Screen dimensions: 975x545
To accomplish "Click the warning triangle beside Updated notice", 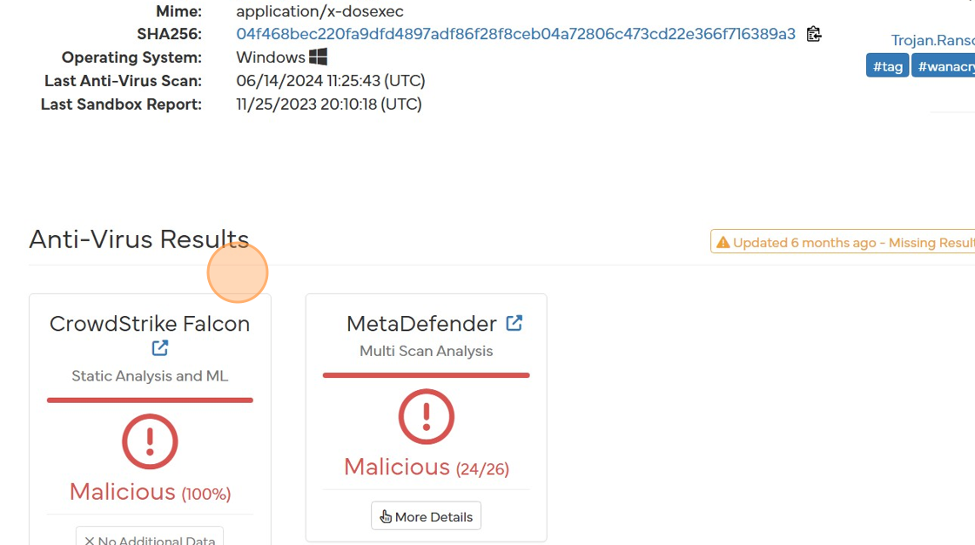I will pos(723,243).
